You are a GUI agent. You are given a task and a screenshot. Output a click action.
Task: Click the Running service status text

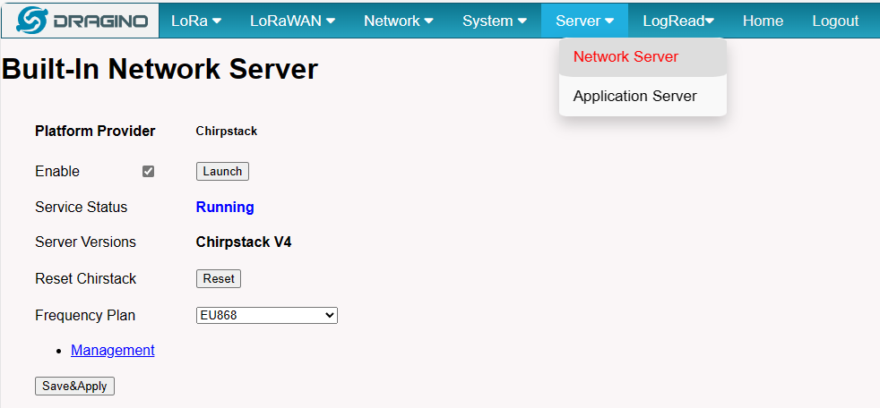point(225,208)
